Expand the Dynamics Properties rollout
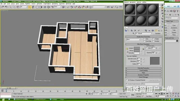The height and width of the screenshot is (101, 180). coord(143,75)
